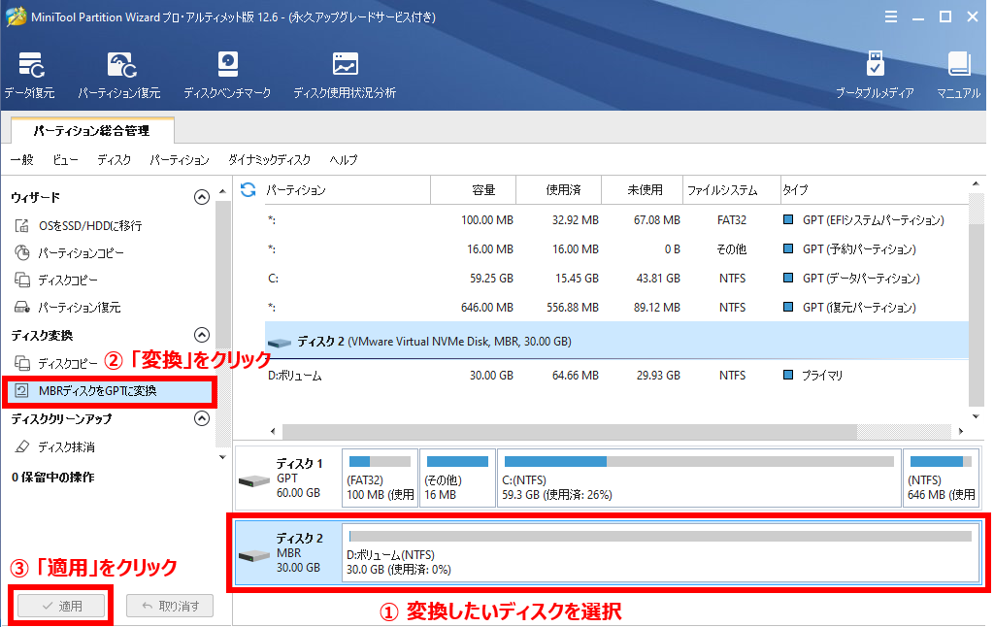Click partition list scroll-down arrow

(976, 416)
